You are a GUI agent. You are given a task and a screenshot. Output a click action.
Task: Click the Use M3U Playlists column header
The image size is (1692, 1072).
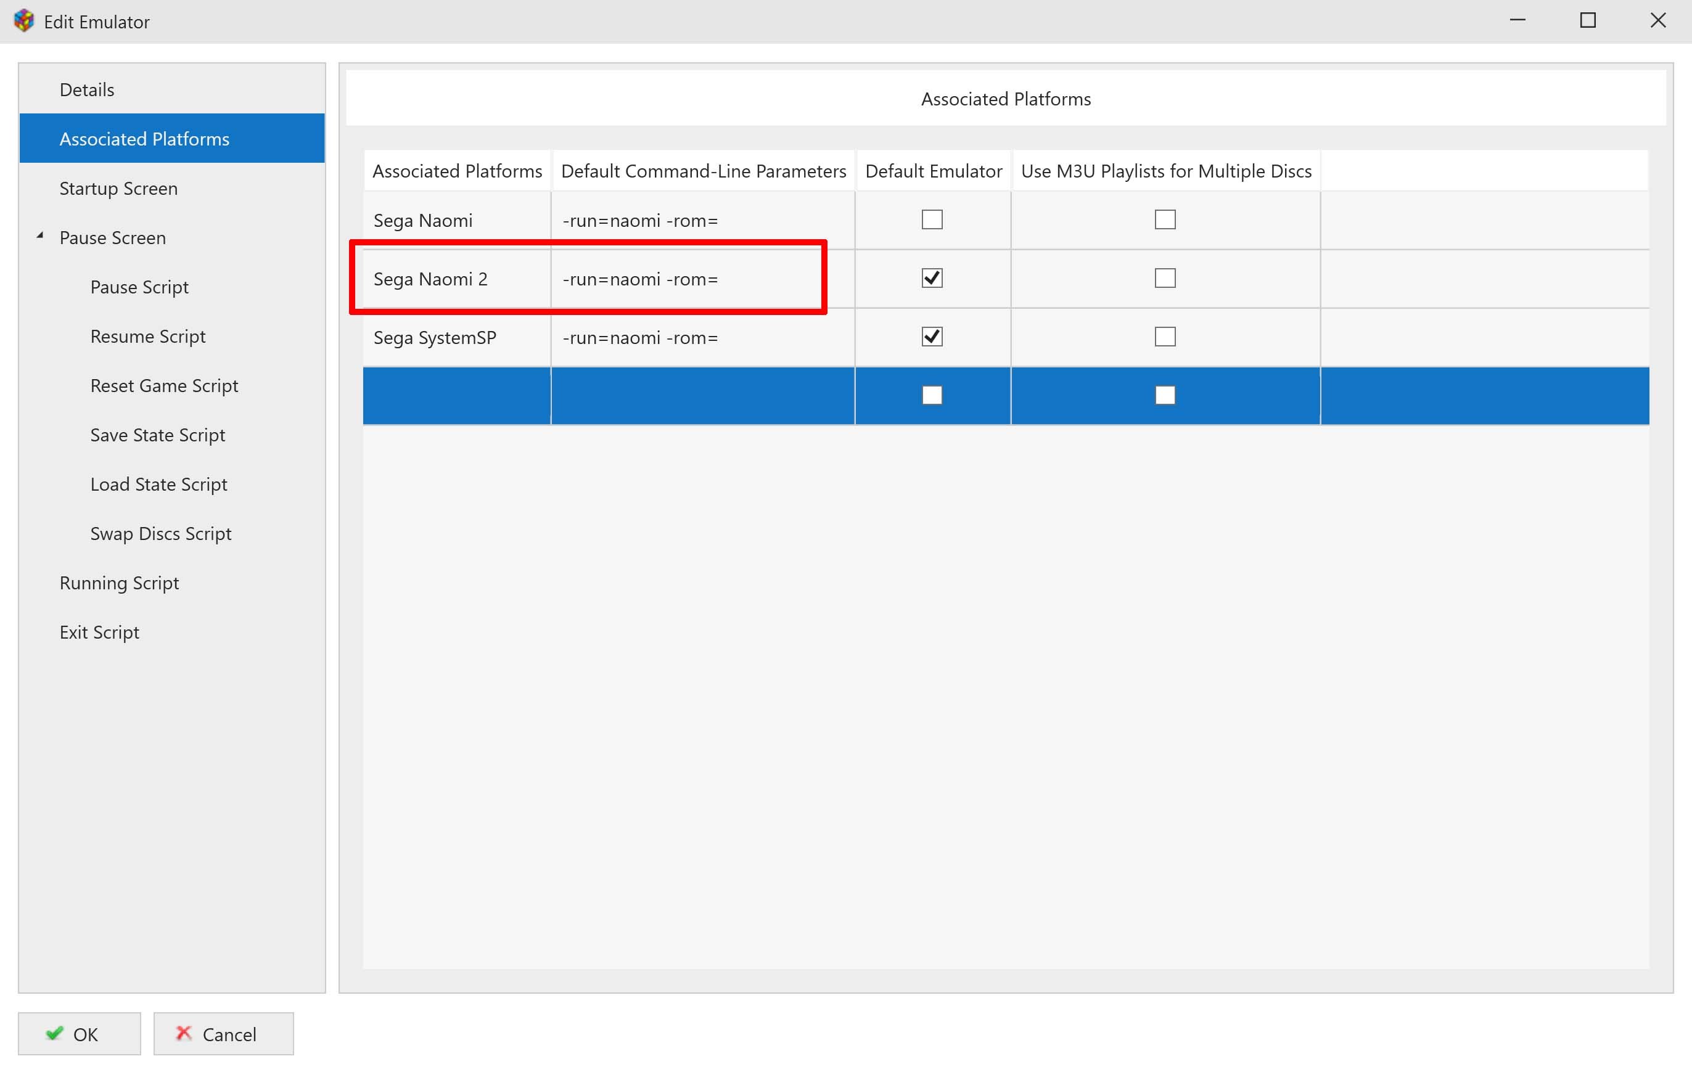point(1165,171)
